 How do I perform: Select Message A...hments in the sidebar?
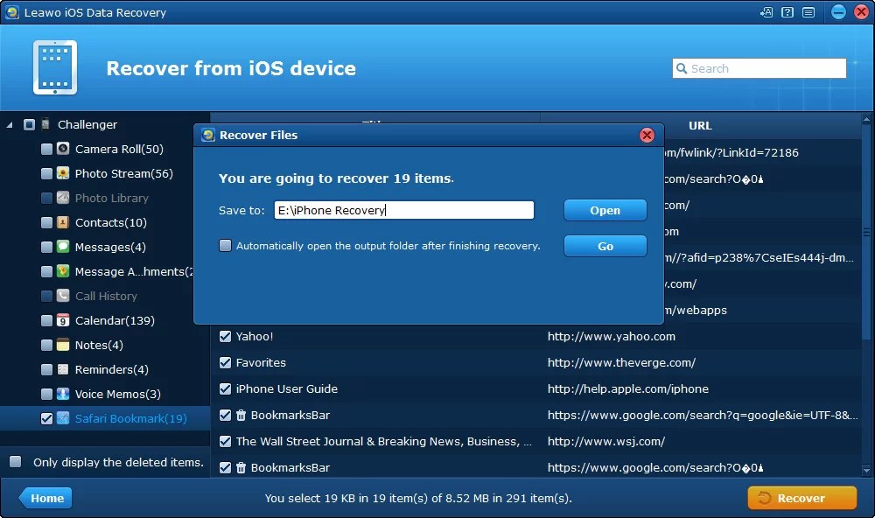(133, 271)
